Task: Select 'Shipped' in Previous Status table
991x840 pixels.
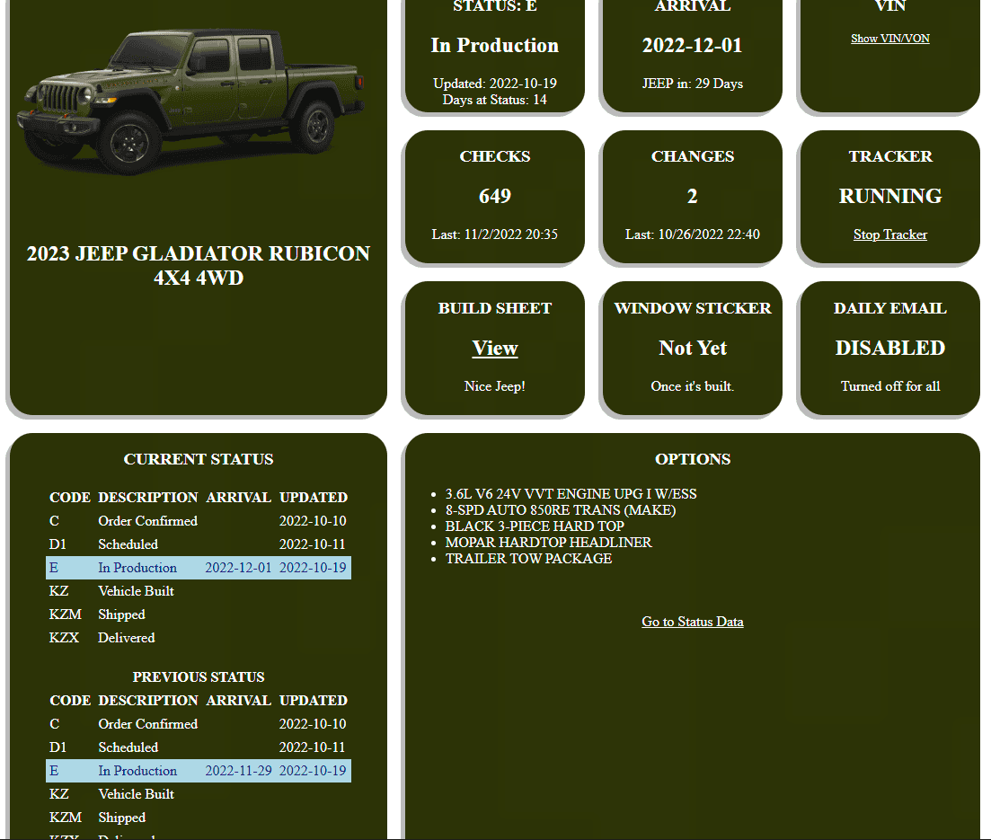Action: point(121,818)
